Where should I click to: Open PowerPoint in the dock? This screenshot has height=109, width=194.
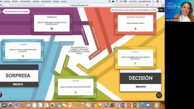pos(130,105)
